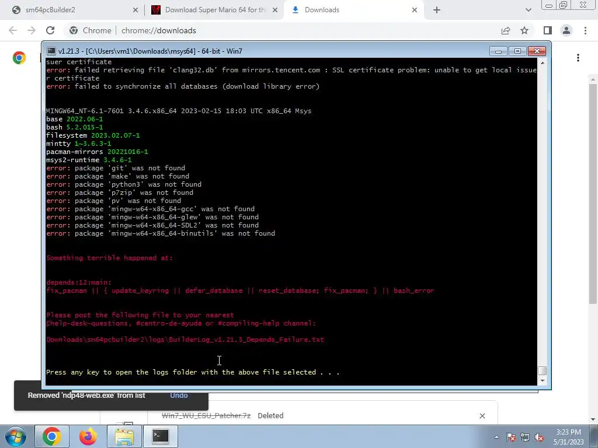Click the "package 'git' was not found" error
Viewport: 598px width, 448px height.
click(116, 168)
